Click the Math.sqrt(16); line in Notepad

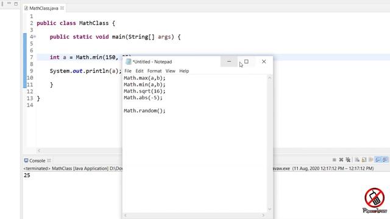point(144,91)
